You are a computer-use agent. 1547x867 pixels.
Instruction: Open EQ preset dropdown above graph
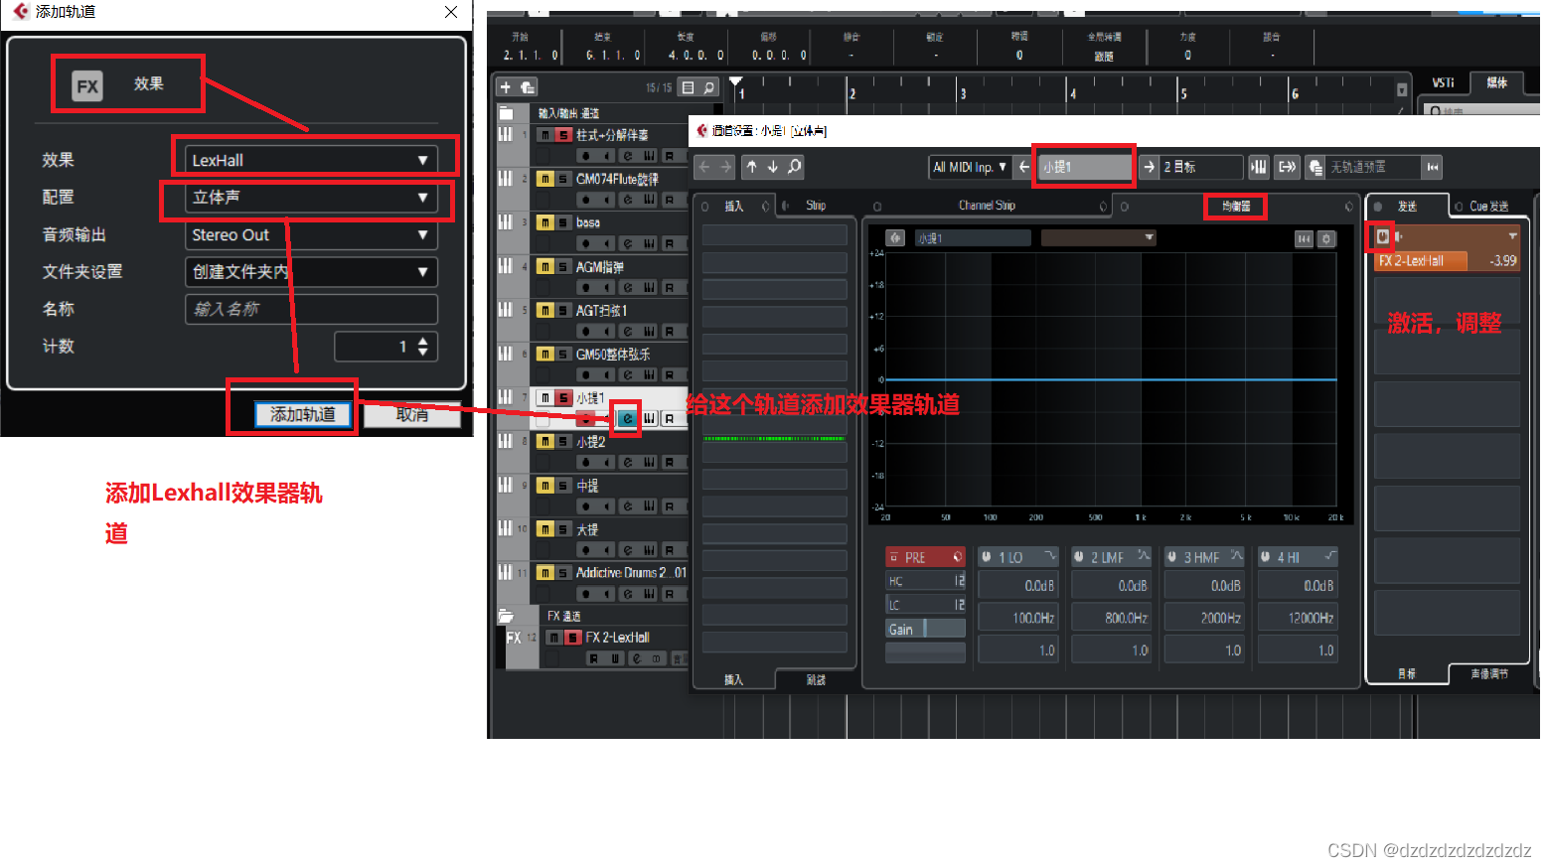[x=1098, y=238]
